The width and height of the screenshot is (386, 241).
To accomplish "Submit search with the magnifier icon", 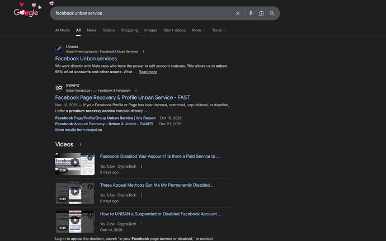I will [x=272, y=13].
